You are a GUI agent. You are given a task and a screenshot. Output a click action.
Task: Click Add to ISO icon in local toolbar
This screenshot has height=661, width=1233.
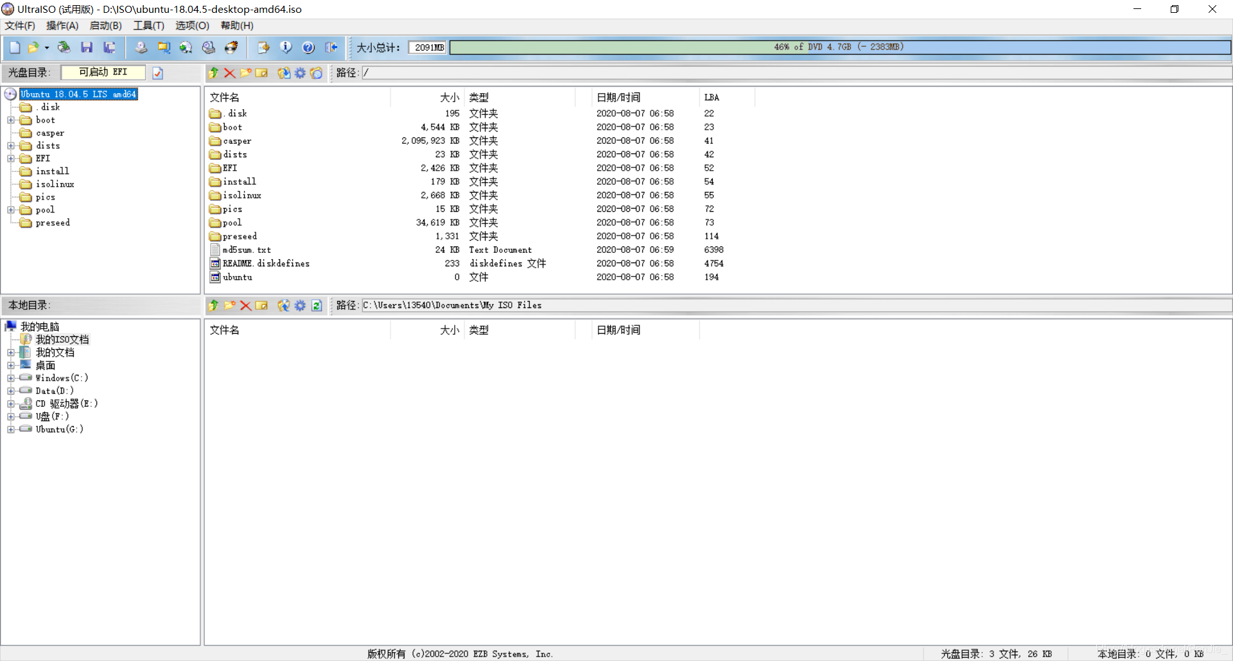284,305
